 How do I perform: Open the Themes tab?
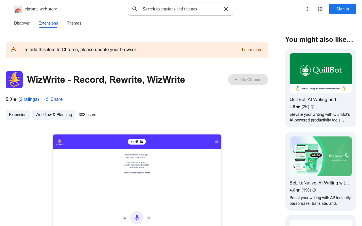pos(74,23)
